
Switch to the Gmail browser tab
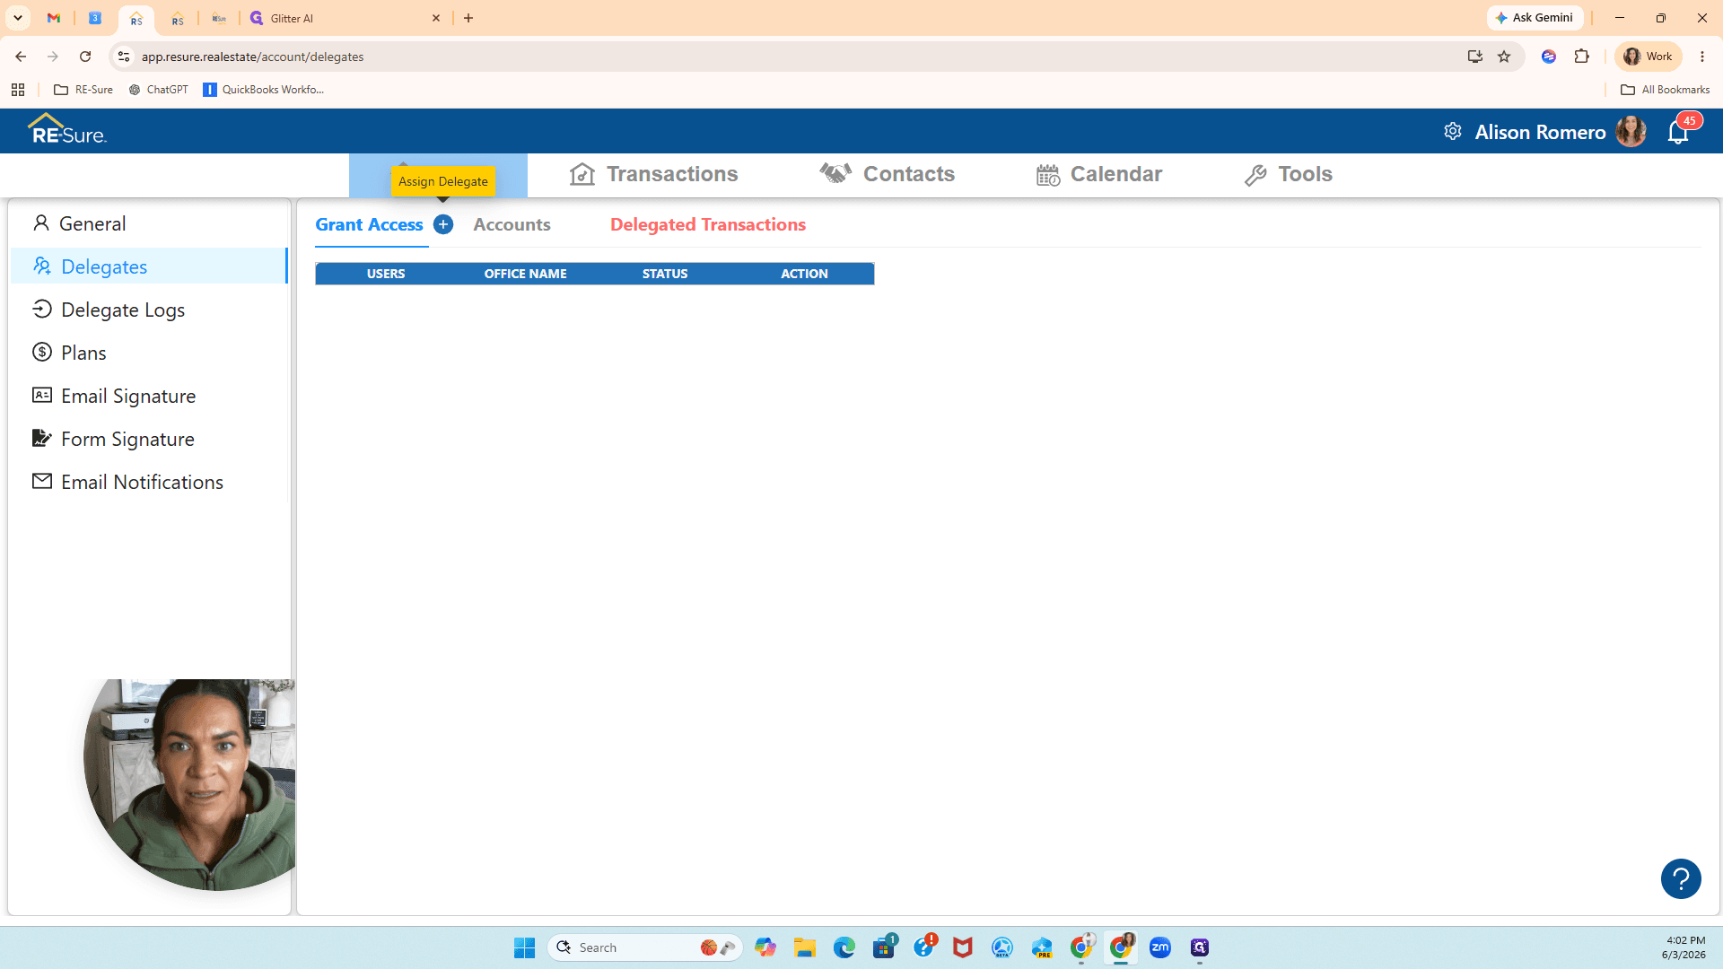(x=54, y=18)
